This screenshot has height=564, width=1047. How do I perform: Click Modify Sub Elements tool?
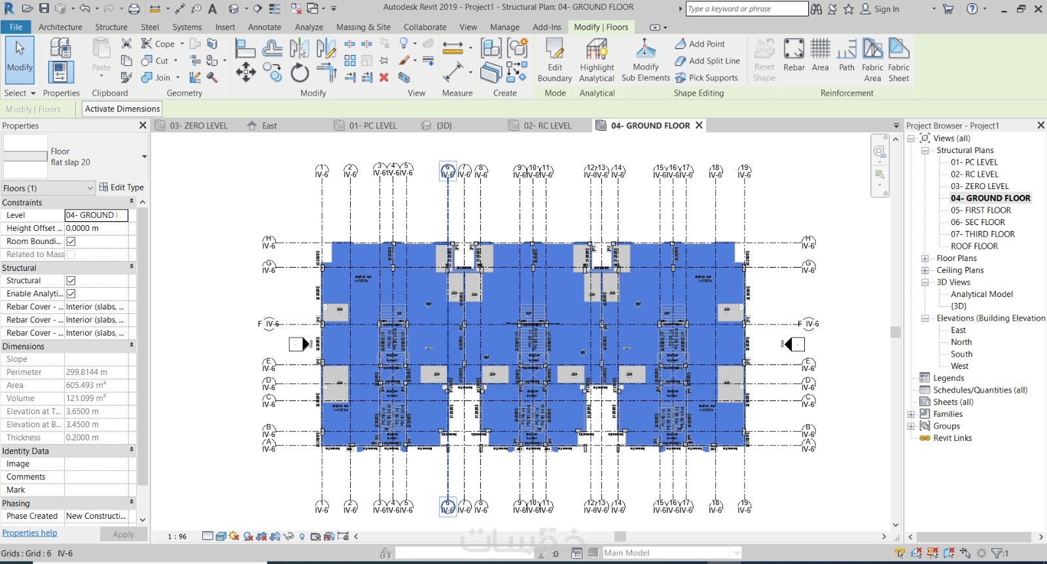coord(646,60)
